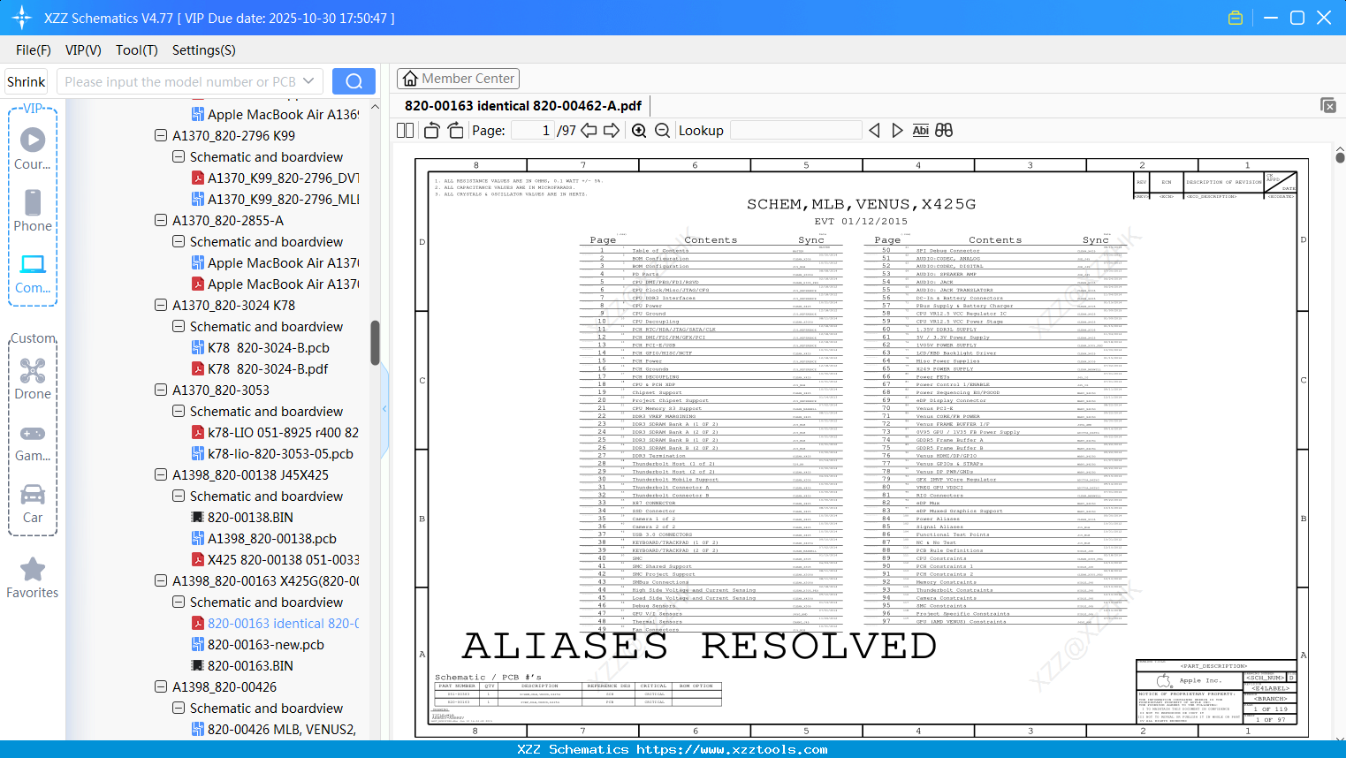Image resolution: width=1346 pixels, height=758 pixels.
Task: Open k78-lio-820-3053-05.pcb file
Action: [x=273, y=454]
